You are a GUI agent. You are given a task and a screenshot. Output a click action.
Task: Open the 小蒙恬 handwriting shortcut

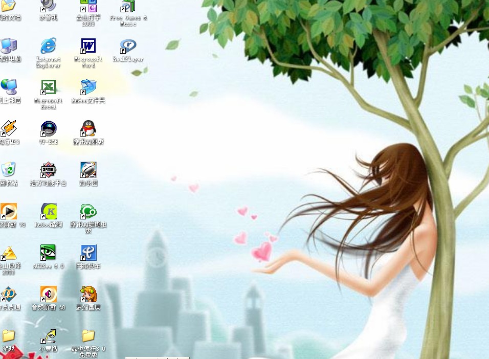coord(48,336)
